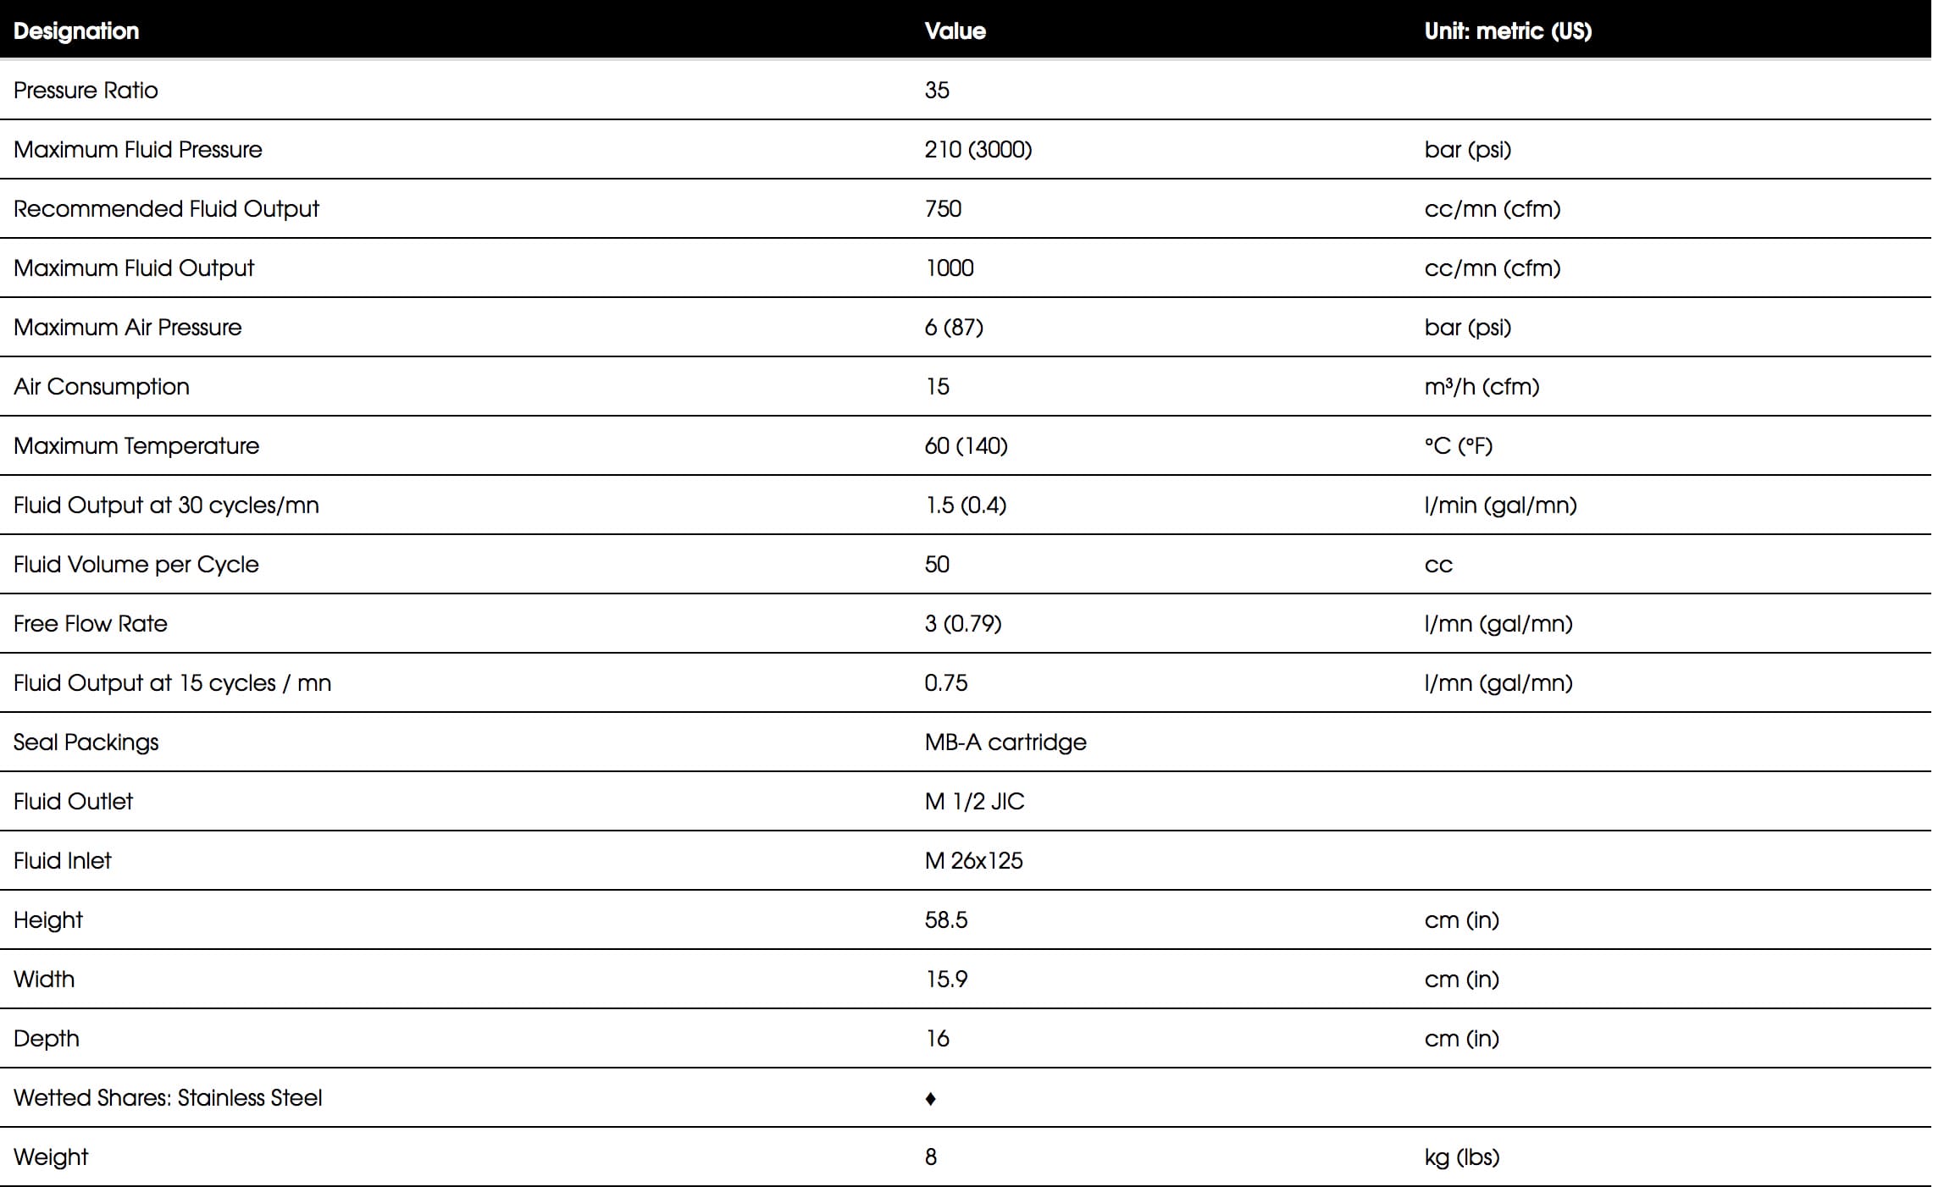The image size is (1933, 1187).
Task: Select the Pressure Ratio row label
Action: coord(86,90)
